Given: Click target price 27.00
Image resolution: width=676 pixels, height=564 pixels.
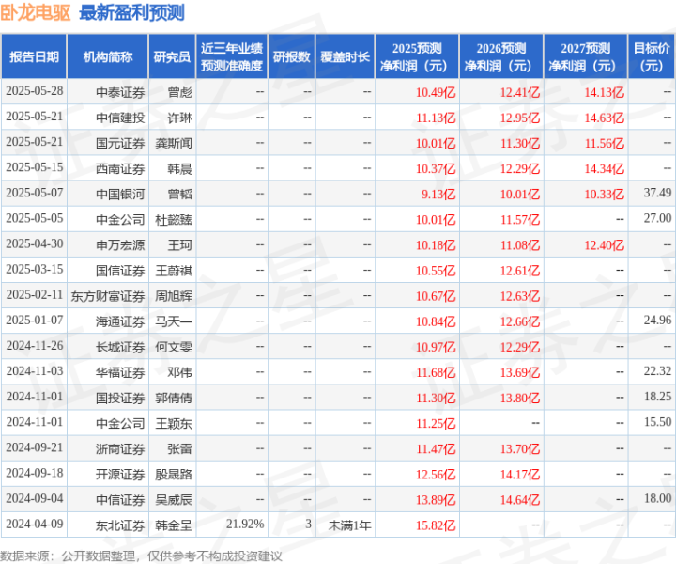Looking at the screenshot, I should [657, 218].
